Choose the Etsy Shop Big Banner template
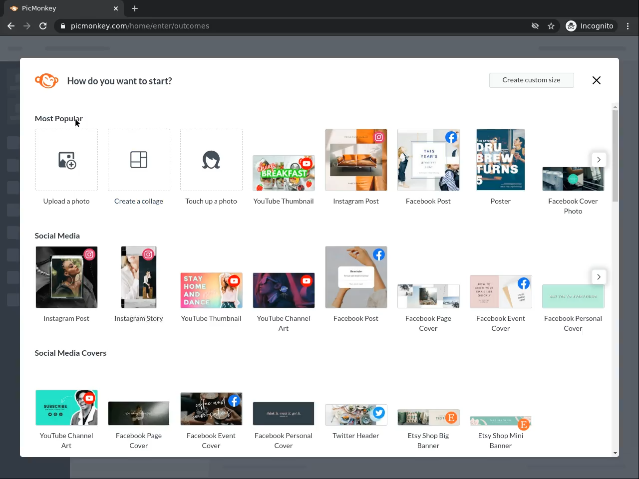 (428, 418)
